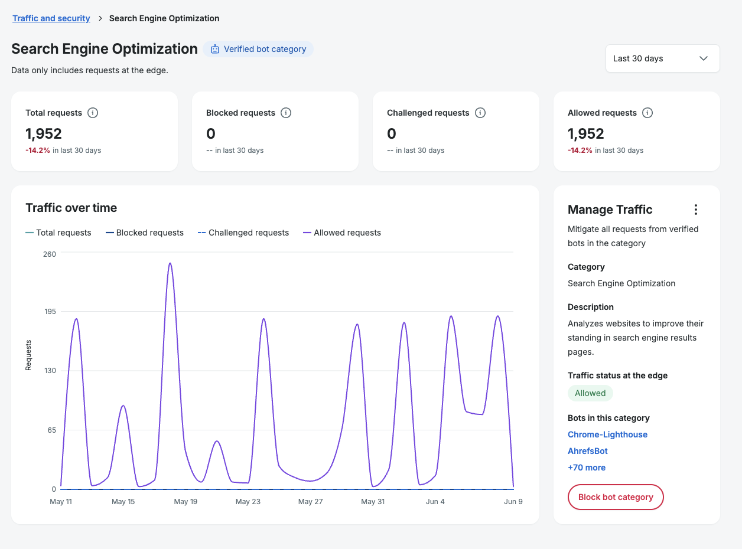Click the highest peak on the traffic chart
This screenshot has height=549, width=742.
tap(170, 263)
